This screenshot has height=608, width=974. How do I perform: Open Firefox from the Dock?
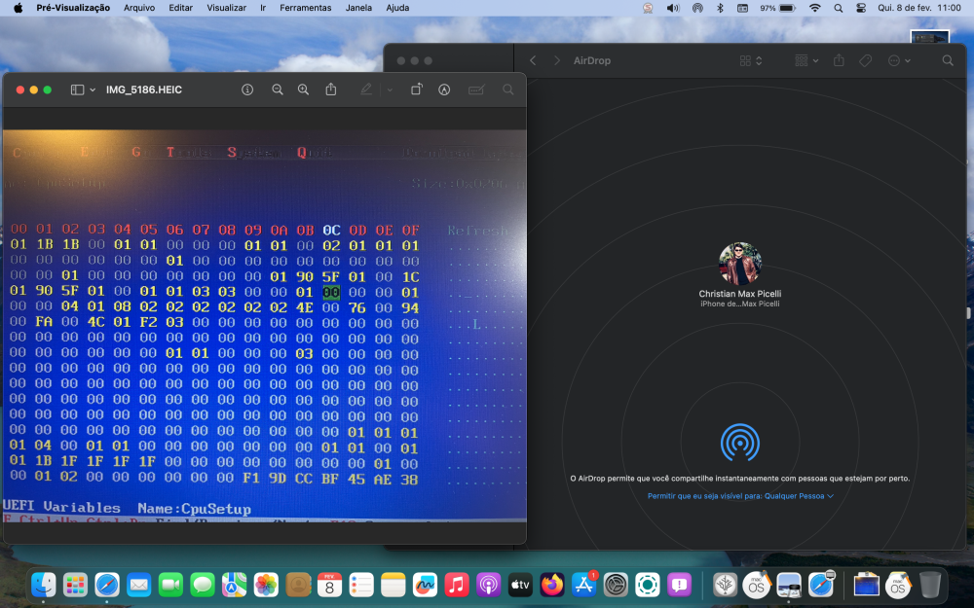552,585
